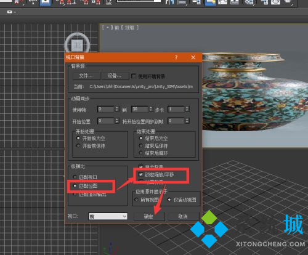Select the 结束后循环 radio button
This screenshot has width=308, height=255.
tap(141, 153)
